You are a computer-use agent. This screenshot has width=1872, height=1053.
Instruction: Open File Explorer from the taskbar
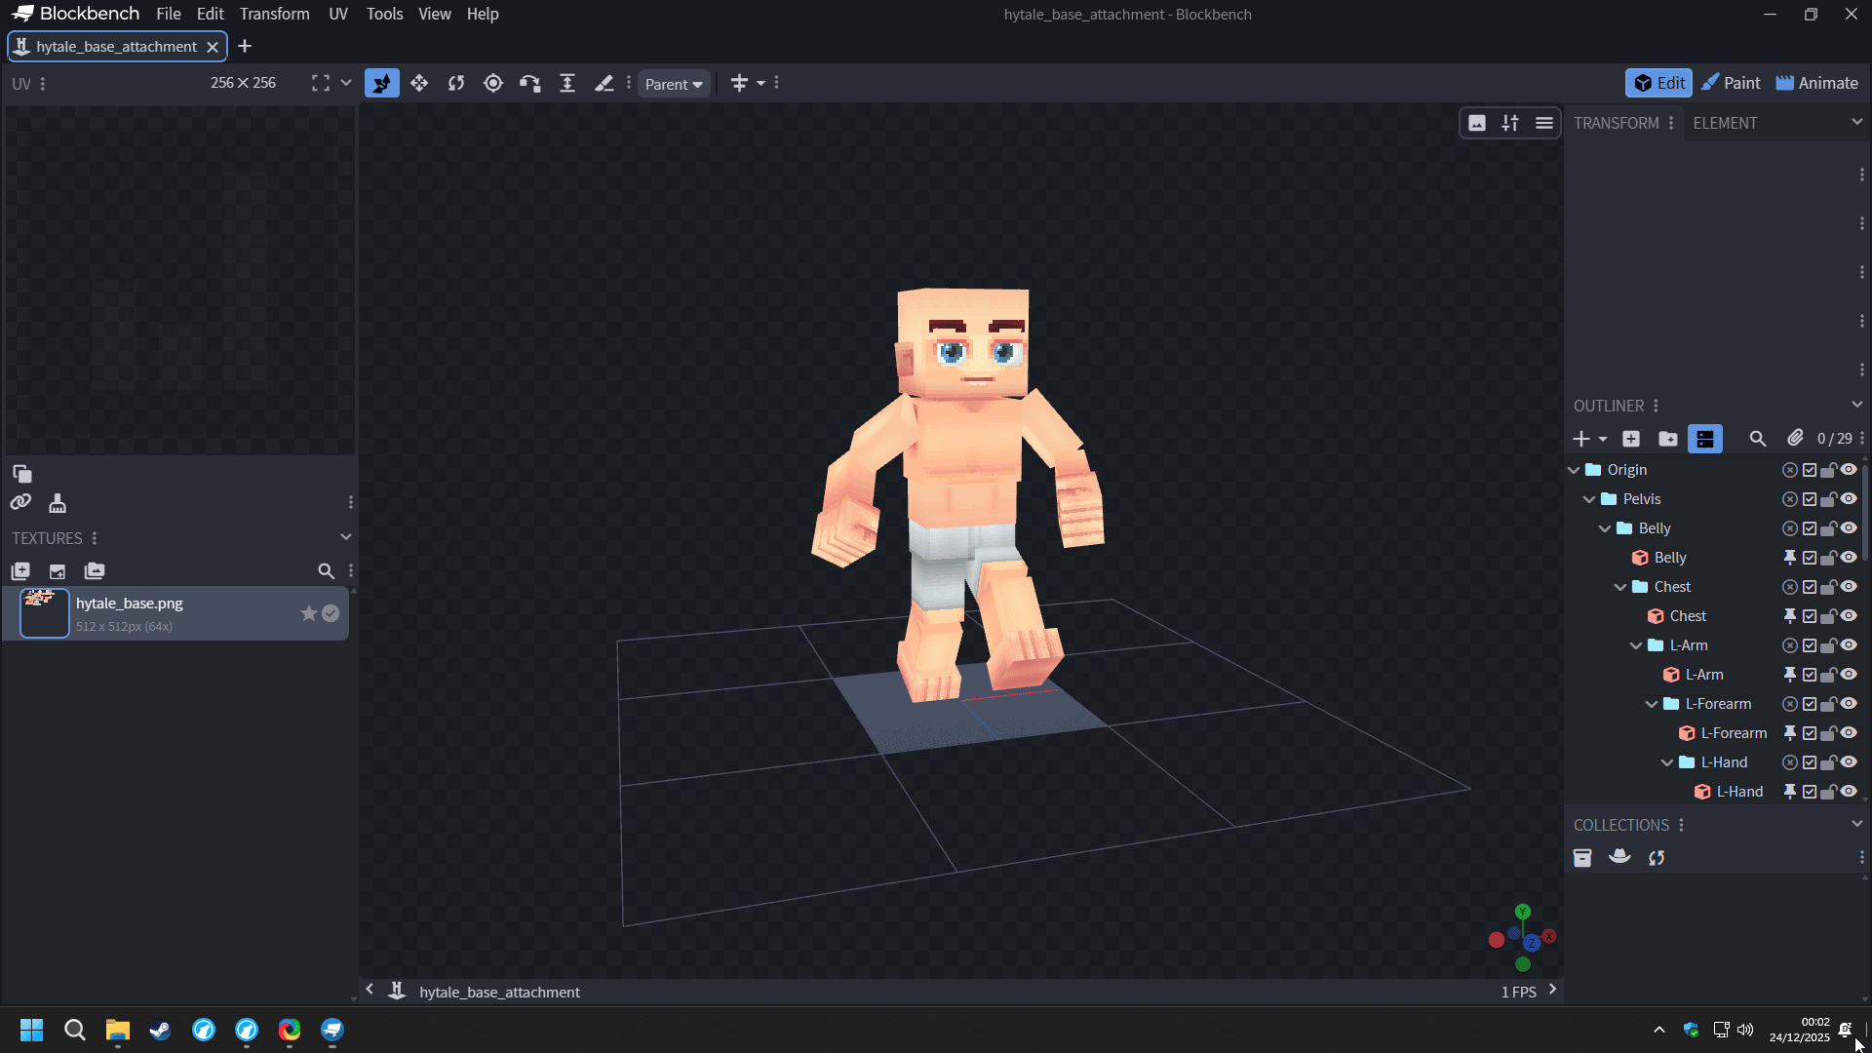117,1030
